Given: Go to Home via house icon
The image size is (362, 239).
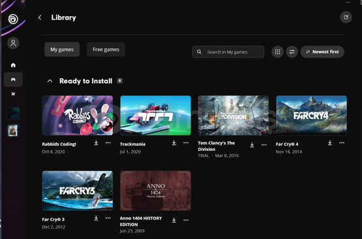Looking at the screenshot, I should [13, 65].
